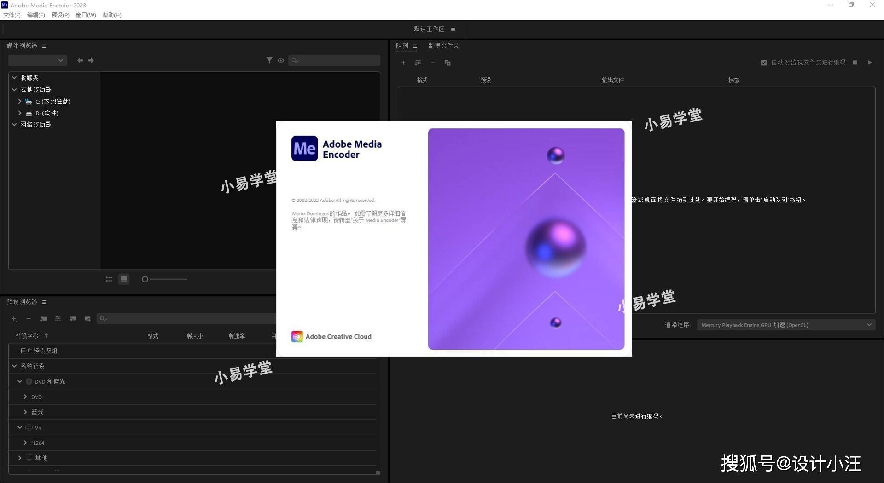Open the 默认工作区 workspace menu icon

453,29
